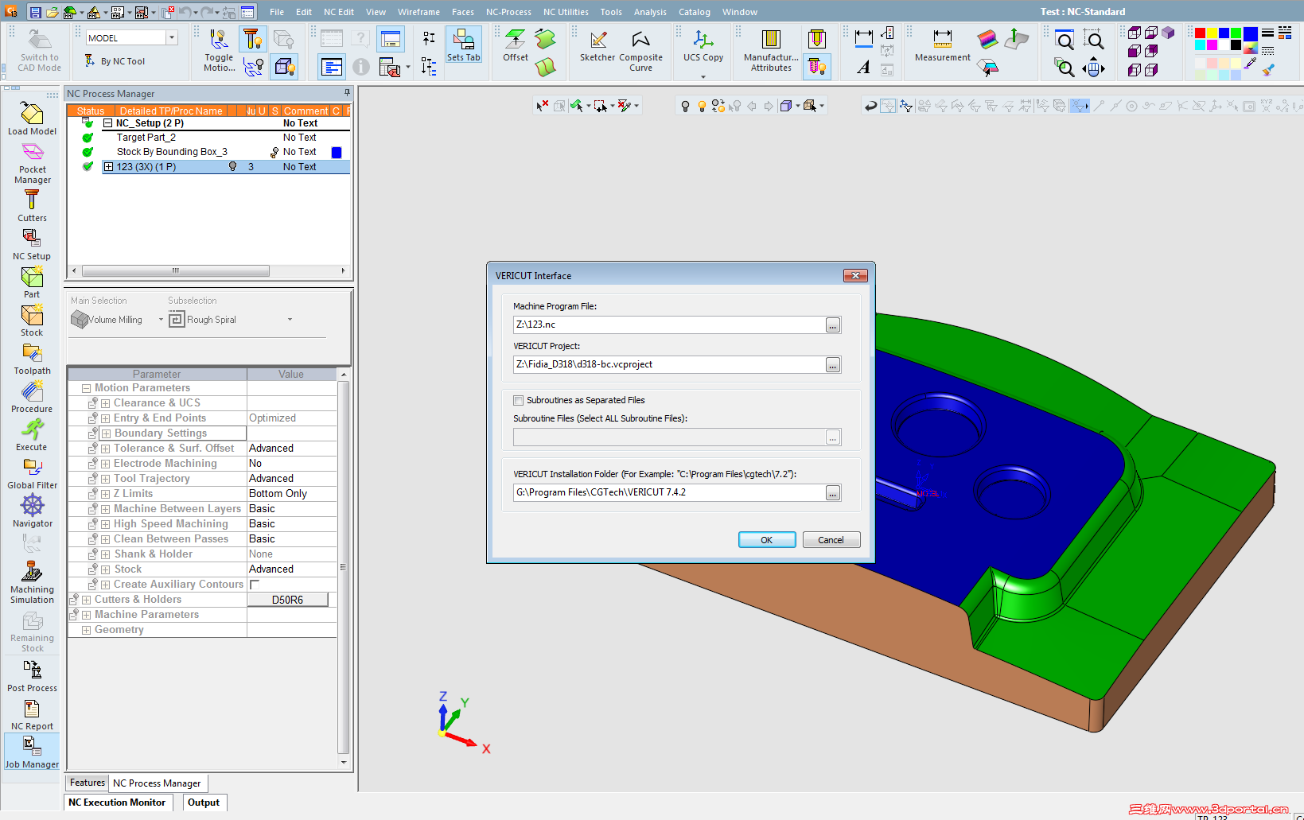
Task: Browse for VERICUT Project file
Action: pyautogui.click(x=833, y=365)
